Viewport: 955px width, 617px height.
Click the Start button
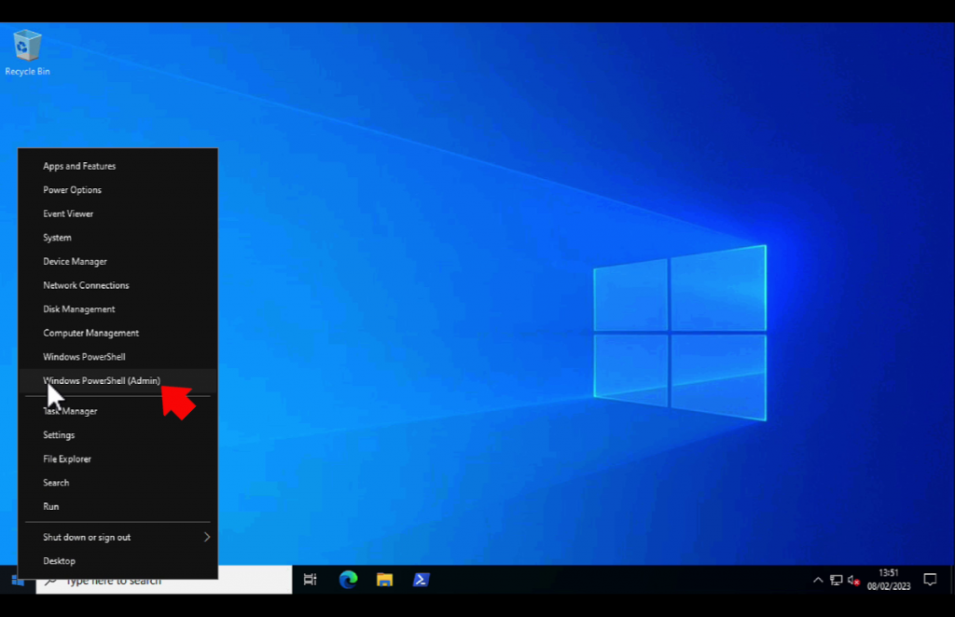point(15,579)
